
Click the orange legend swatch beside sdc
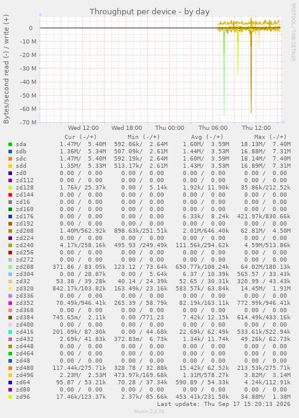pyautogui.click(x=10, y=159)
